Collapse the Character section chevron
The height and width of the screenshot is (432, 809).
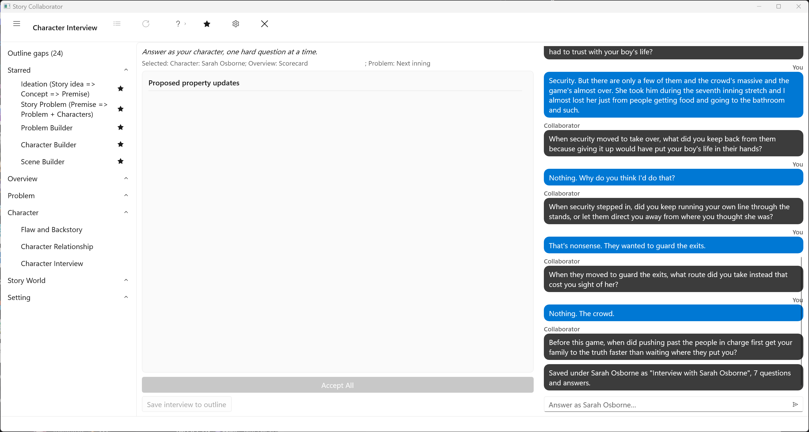(x=126, y=212)
